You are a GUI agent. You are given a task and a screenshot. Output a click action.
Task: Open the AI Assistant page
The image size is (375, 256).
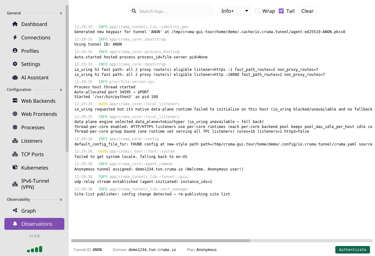click(x=34, y=77)
